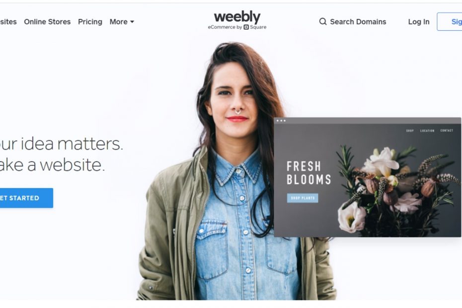
Task: Click the Square logo icon
Action: tap(246, 27)
